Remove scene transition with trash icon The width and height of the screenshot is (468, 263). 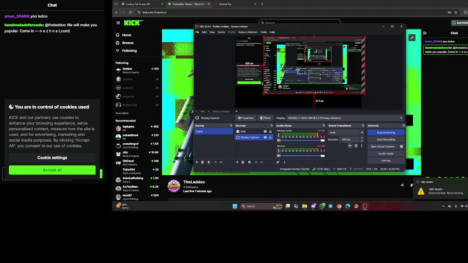coord(356,146)
